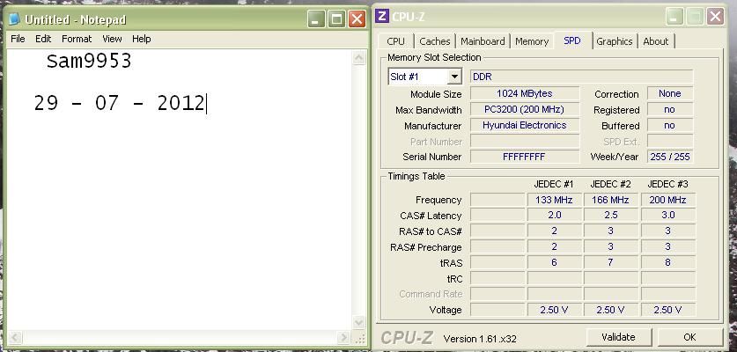737x352 pixels.
Task: Close the Untitled Notepad window
Action: [357, 19]
